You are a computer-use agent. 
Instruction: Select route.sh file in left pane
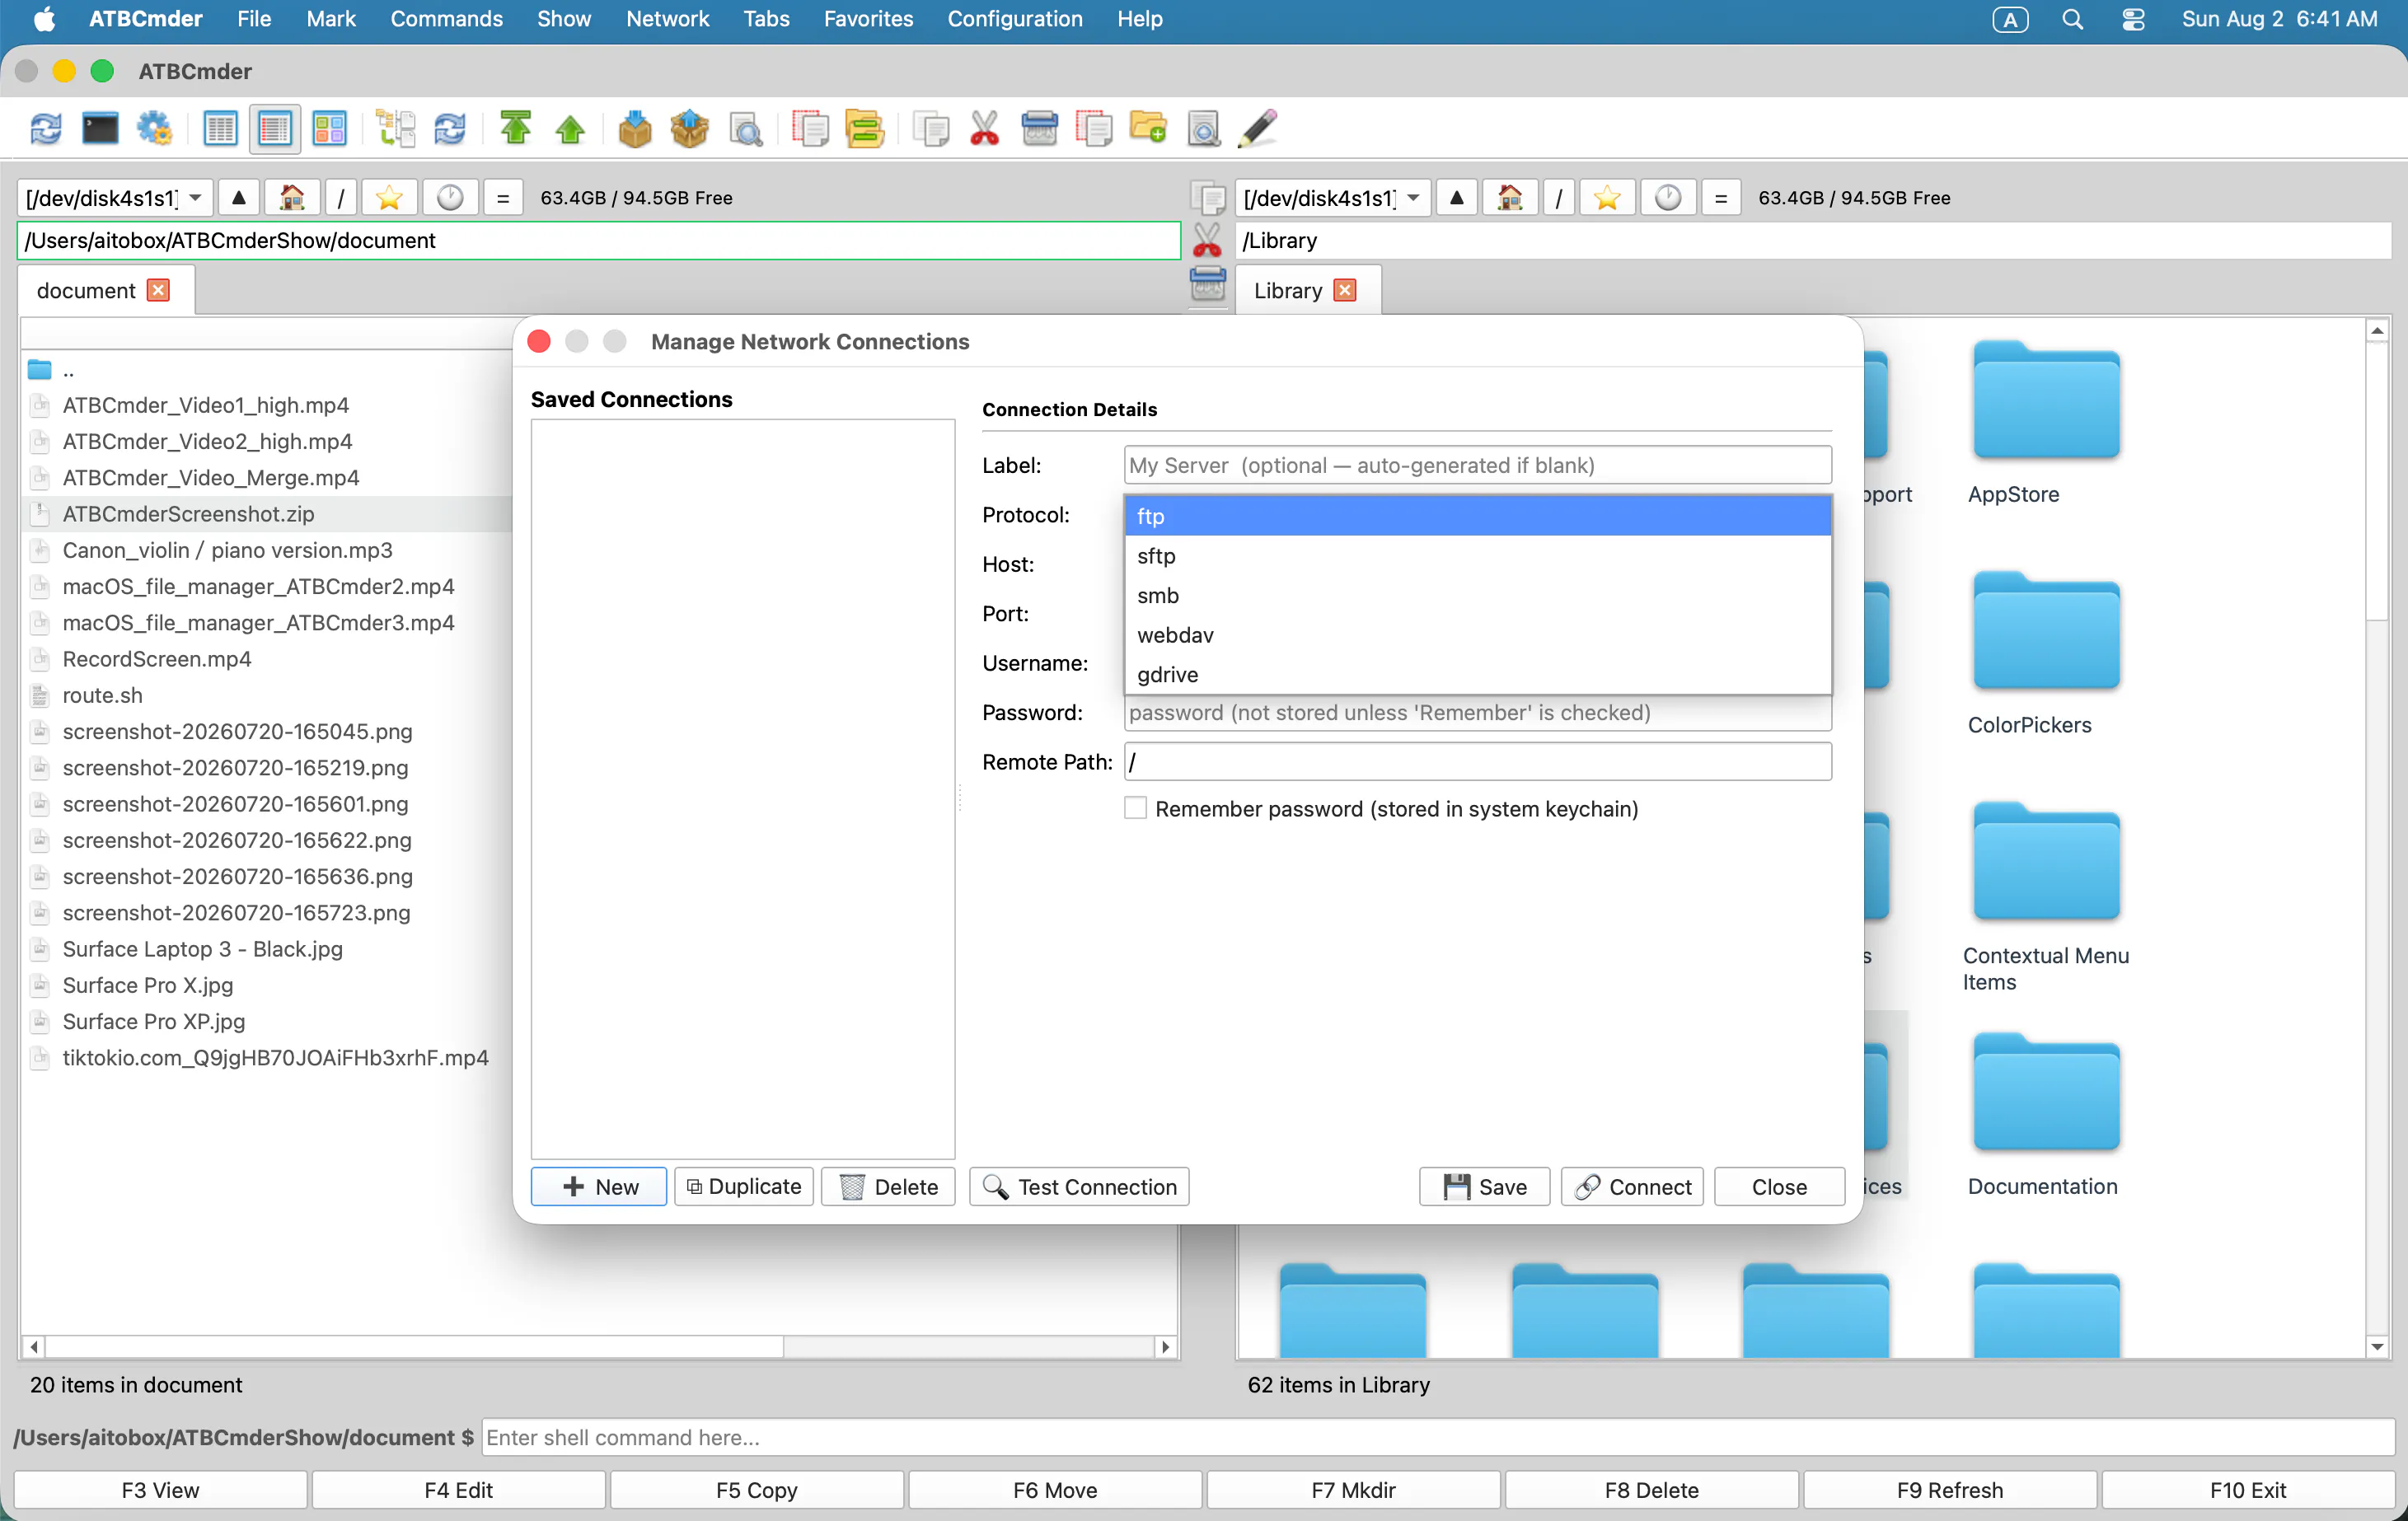point(102,695)
